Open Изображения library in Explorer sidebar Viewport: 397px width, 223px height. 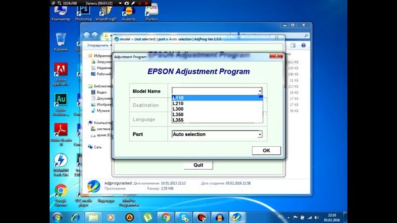tap(101, 105)
